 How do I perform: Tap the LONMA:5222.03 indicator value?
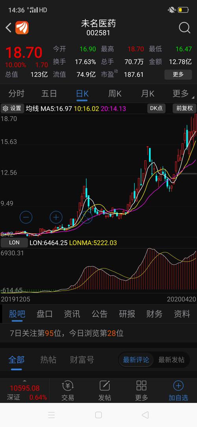[x=93, y=242]
